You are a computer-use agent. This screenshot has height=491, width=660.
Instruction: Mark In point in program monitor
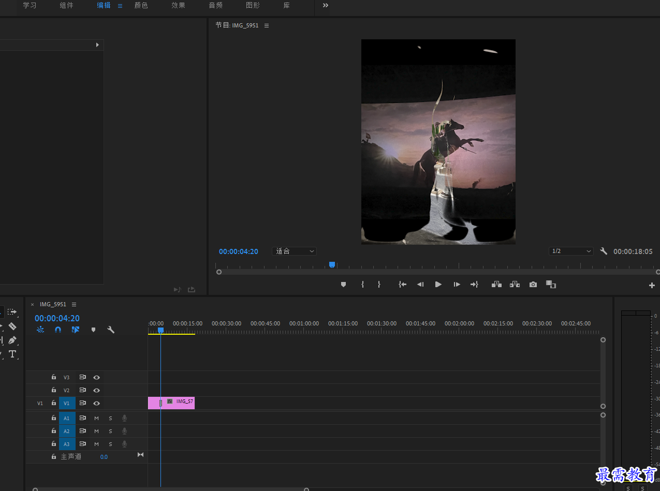tap(362, 285)
